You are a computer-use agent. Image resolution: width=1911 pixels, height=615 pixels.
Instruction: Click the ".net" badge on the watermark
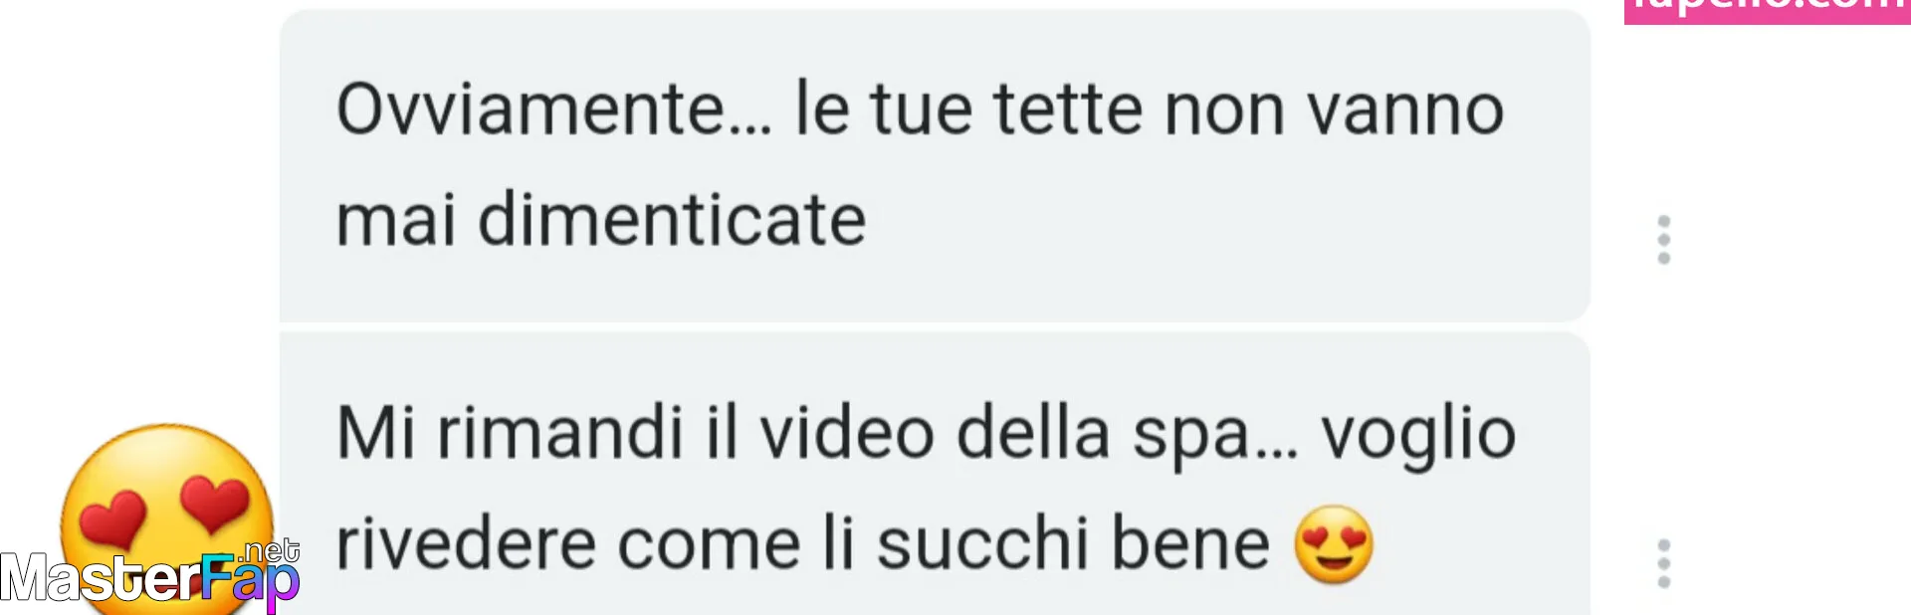271,551
